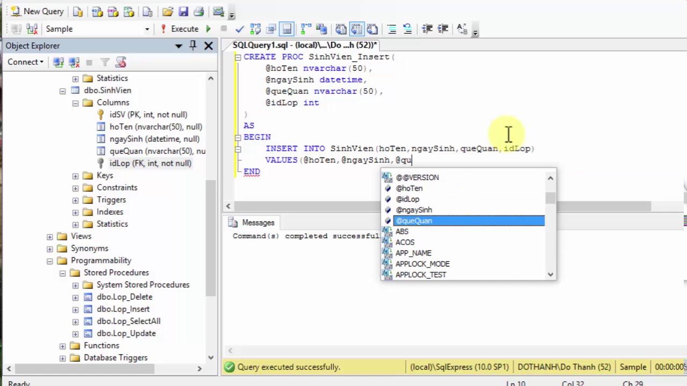Viewport: 687px width, 386px height.
Task: Click the Open File folder icon
Action: (167, 11)
